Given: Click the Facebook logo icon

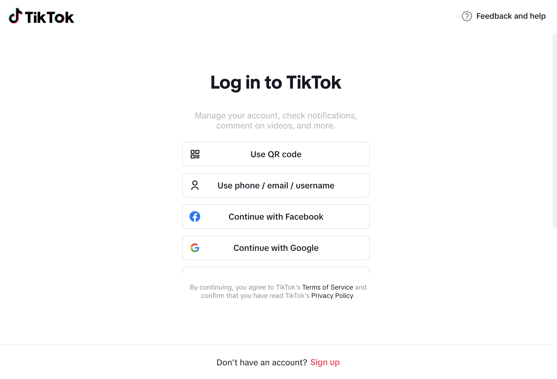Looking at the screenshot, I should point(195,217).
